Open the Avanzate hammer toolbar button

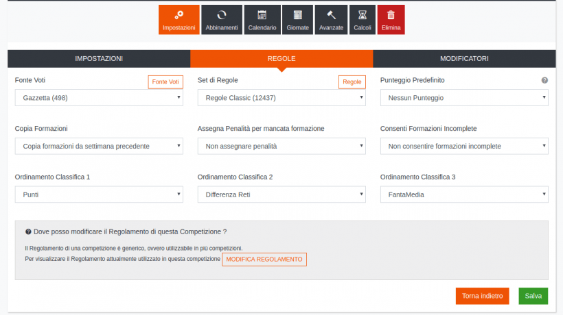coord(331,20)
